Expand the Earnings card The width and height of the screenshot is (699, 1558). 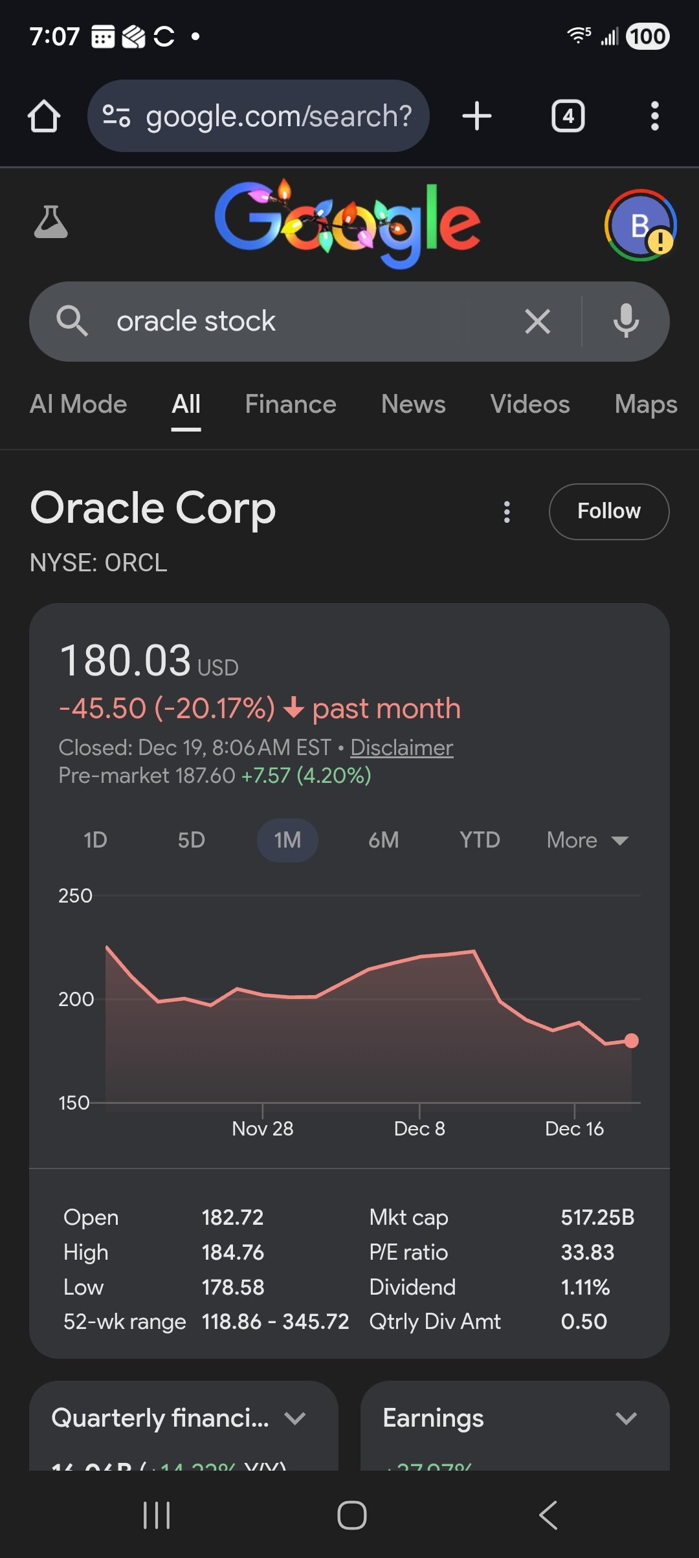tap(626, 1418)
